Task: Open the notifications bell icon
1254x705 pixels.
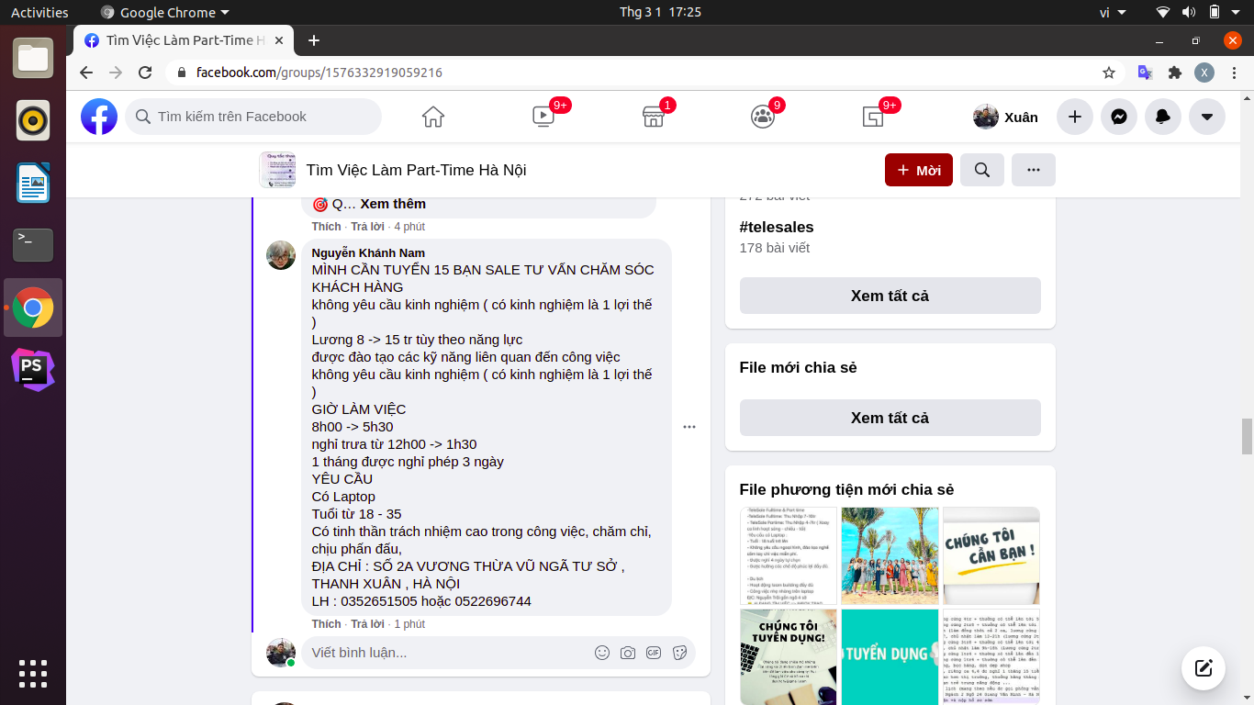Action: pos(1163,117)
